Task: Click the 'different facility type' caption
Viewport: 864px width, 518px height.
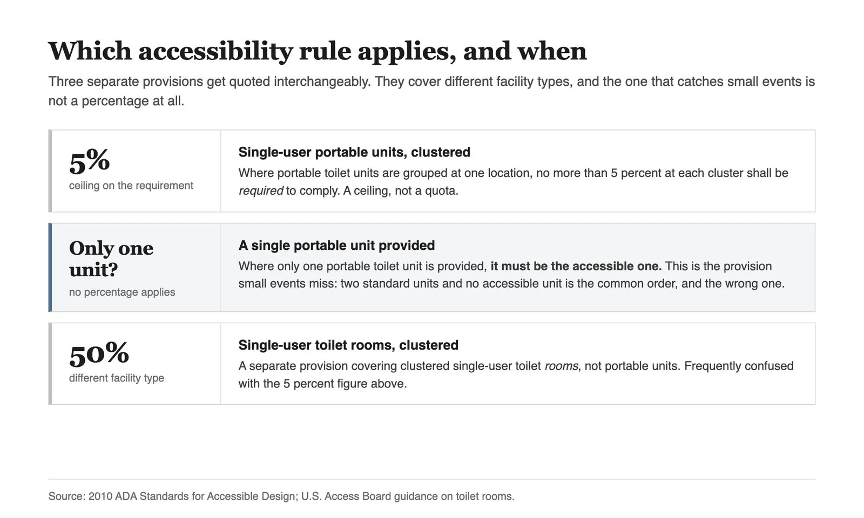Action: [x=117, y=378]
